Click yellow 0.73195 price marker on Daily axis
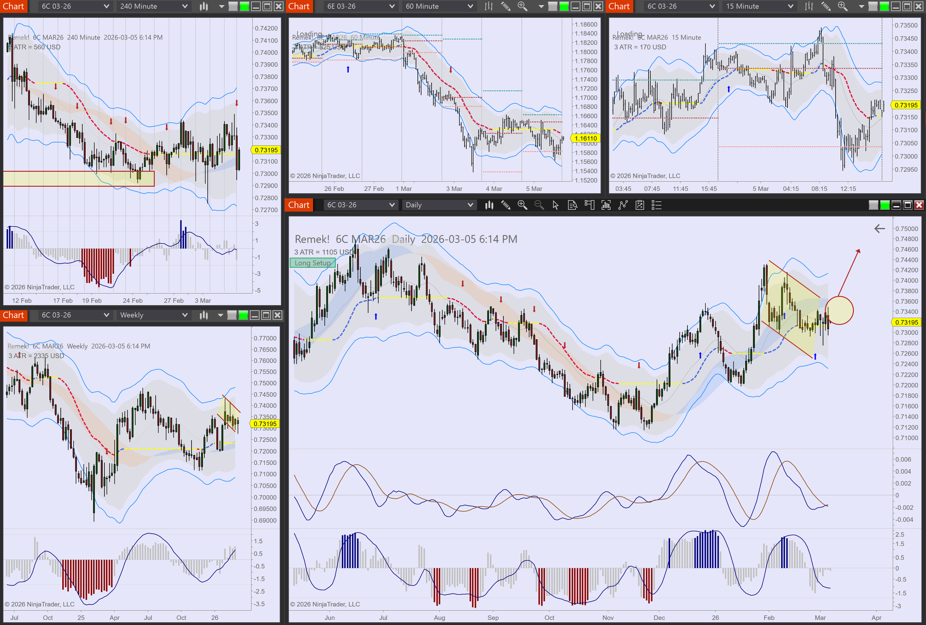 tap(906, 322)
